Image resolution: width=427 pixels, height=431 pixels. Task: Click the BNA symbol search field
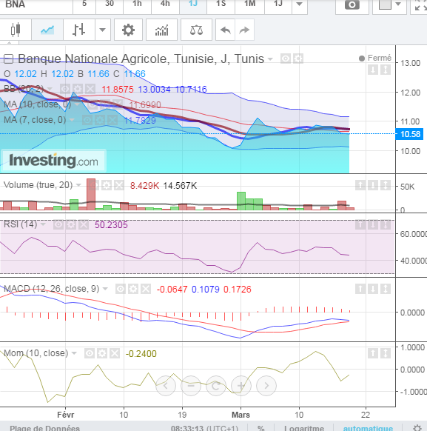36,4
